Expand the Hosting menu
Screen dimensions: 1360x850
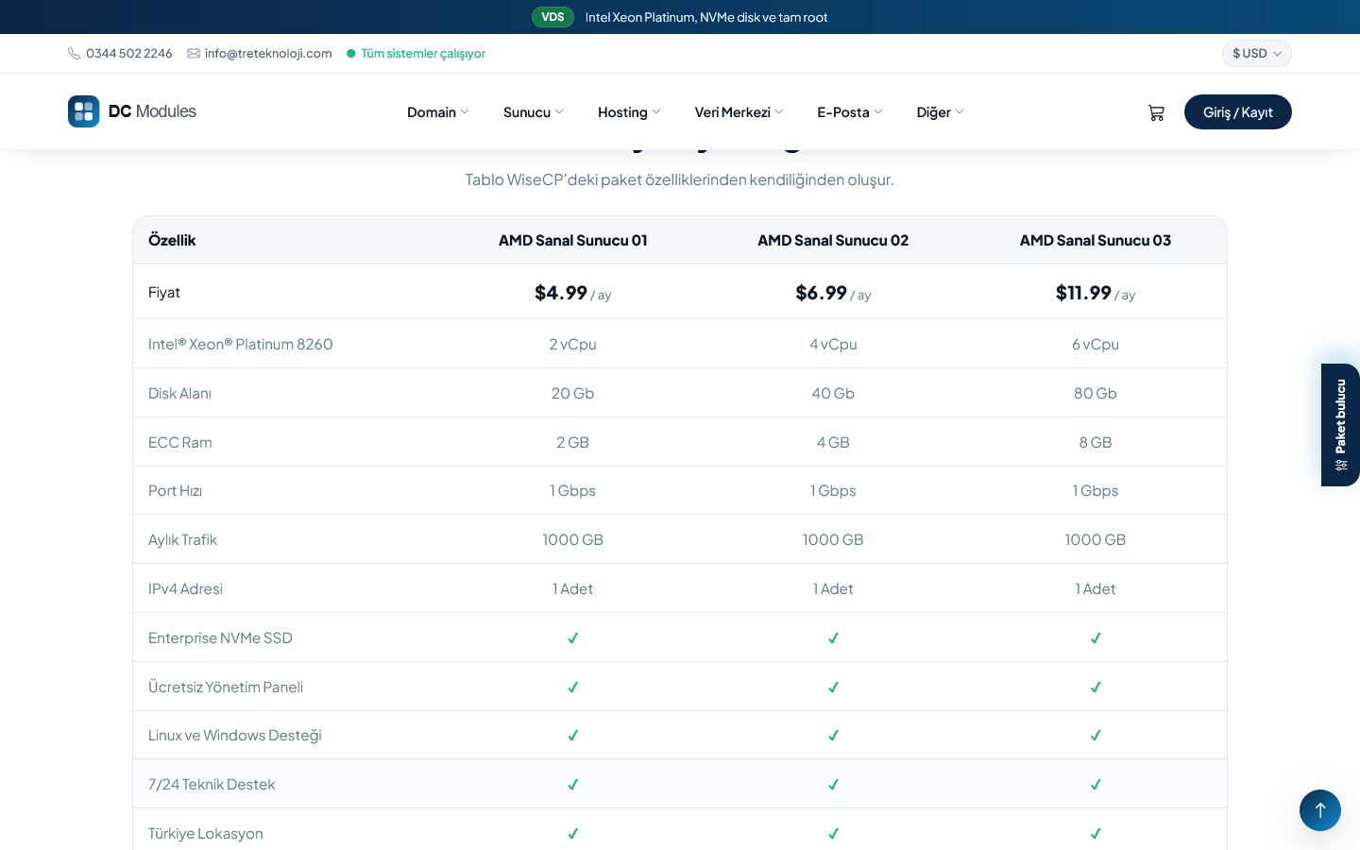pyautogui.click(x=629, y=112)
